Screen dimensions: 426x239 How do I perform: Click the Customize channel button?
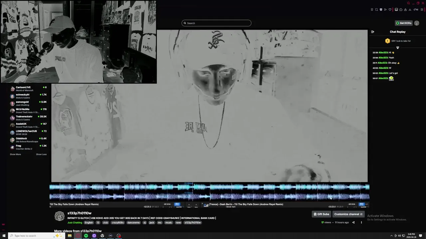coord(348,214)
